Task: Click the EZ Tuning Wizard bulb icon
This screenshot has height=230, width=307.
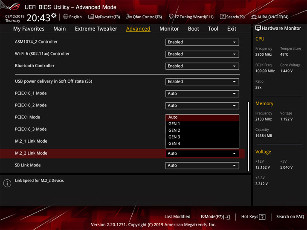Action: pos(171,17)
